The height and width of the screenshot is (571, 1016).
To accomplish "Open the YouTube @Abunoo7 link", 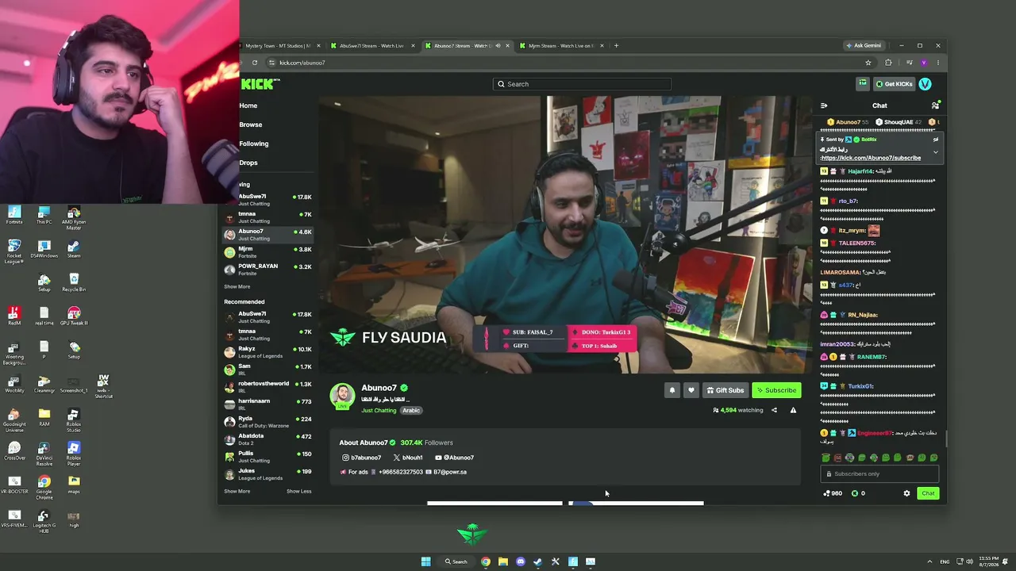I will click(454, 458).
